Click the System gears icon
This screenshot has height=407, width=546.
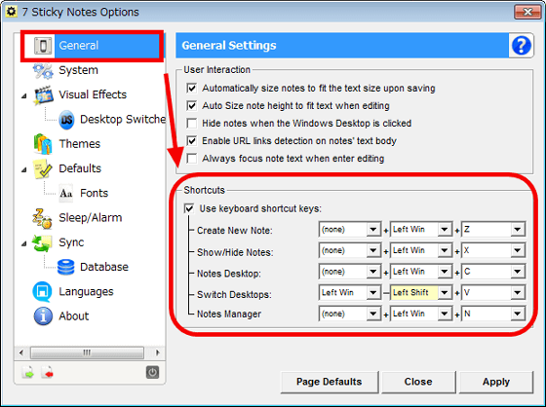(x=43, y=71)
